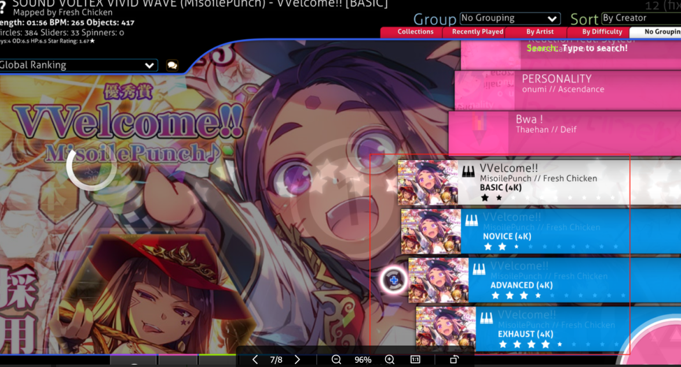Open the Sort 'By Creator' dropdown
Screen dimensions: 681x367
[x=641, y=19]
